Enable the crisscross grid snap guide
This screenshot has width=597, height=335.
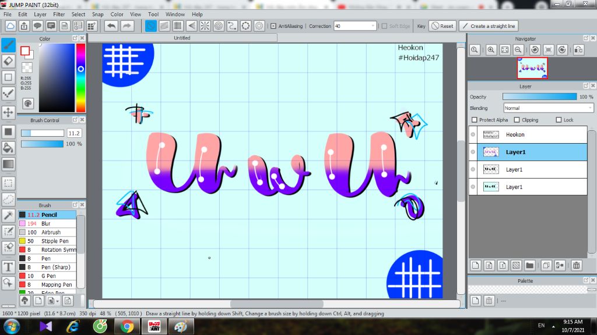pyautogui.click(x=178, y=26)
